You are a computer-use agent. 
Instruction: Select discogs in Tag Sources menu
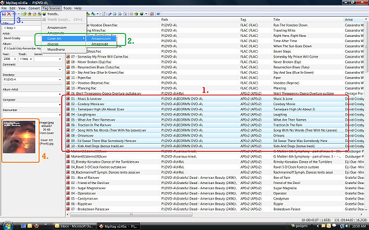click(x=63, y=44)
